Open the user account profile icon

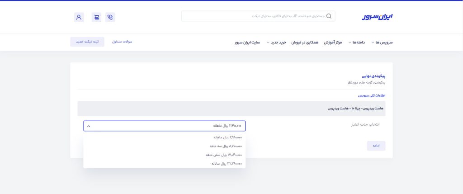[x=79, y=17]
